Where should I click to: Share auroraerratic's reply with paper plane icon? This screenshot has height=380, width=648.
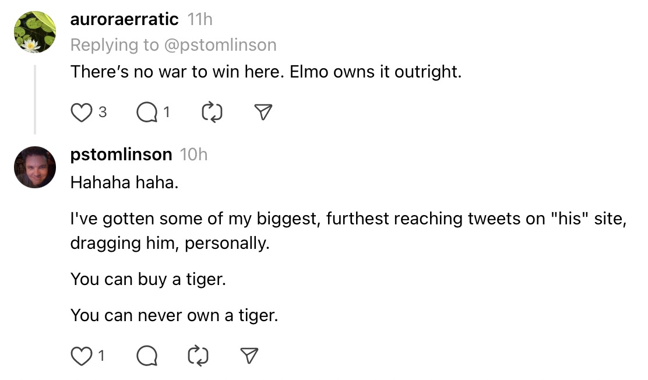coord(263,112)
